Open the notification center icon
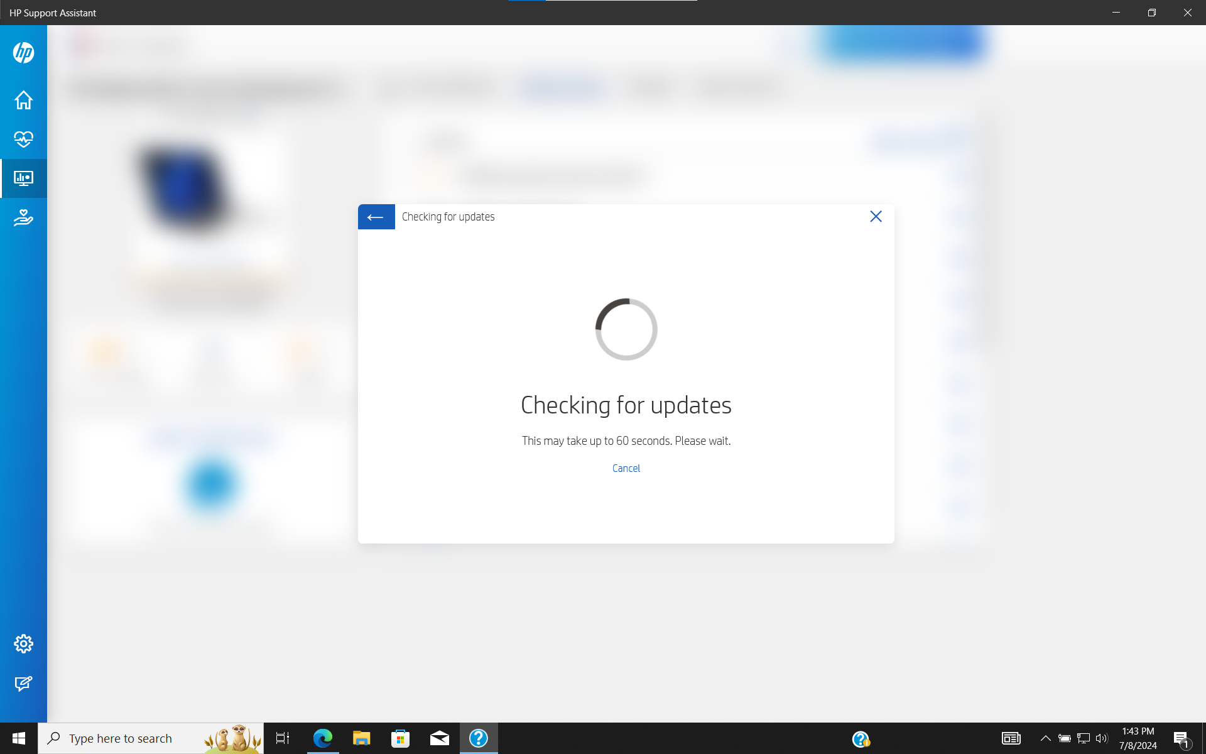This screenshot has height=754, width=1206. click(x=1182, y=739)
